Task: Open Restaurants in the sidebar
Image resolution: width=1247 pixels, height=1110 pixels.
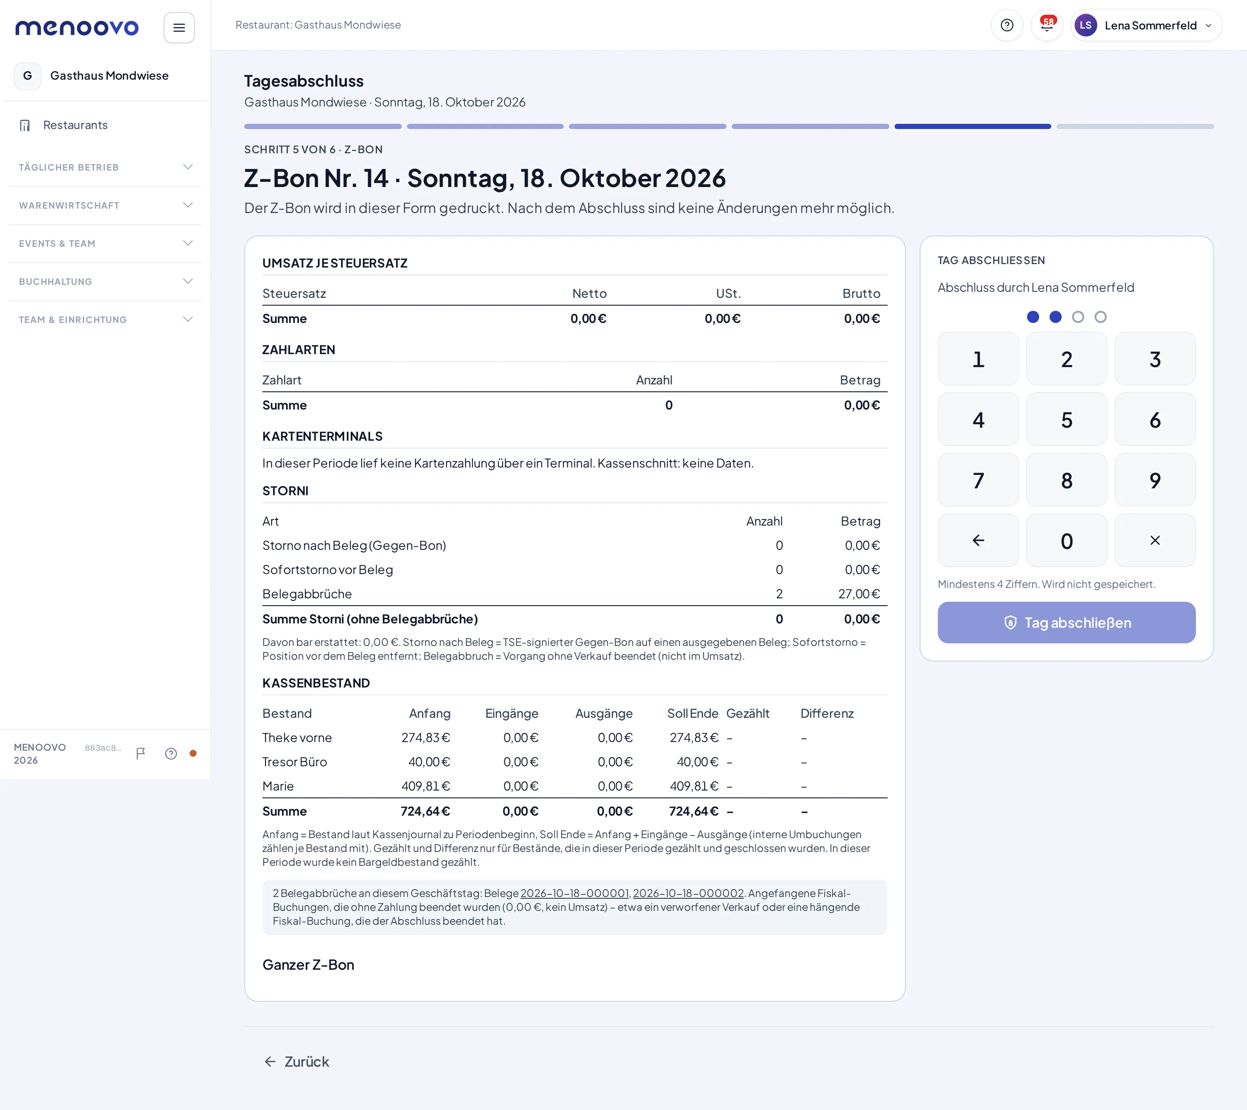Action: [105, 125]
